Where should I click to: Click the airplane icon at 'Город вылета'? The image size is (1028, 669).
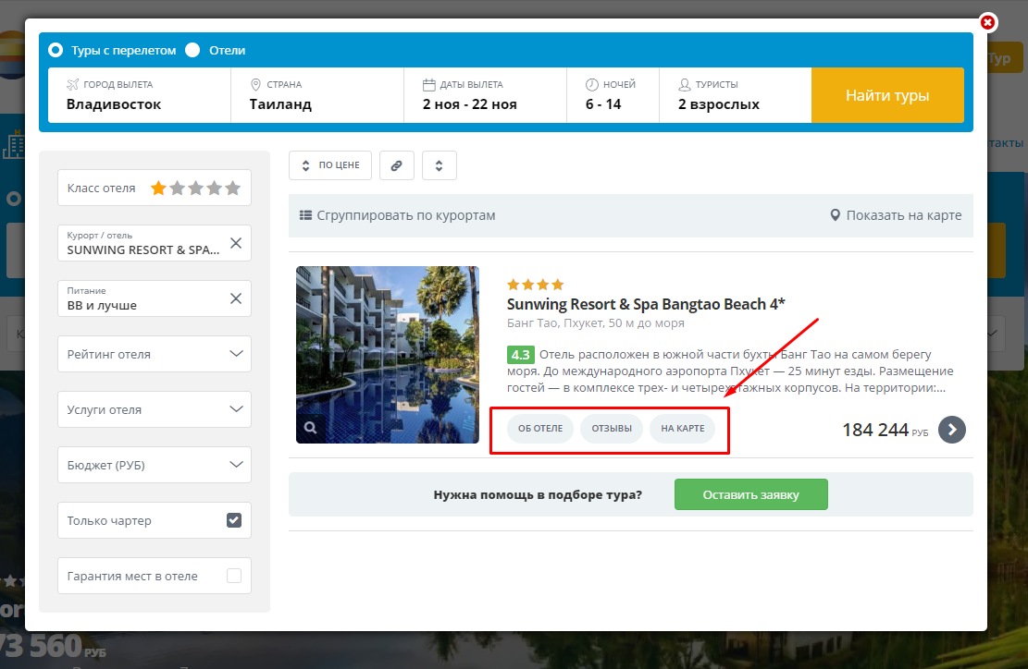point(73,84)
